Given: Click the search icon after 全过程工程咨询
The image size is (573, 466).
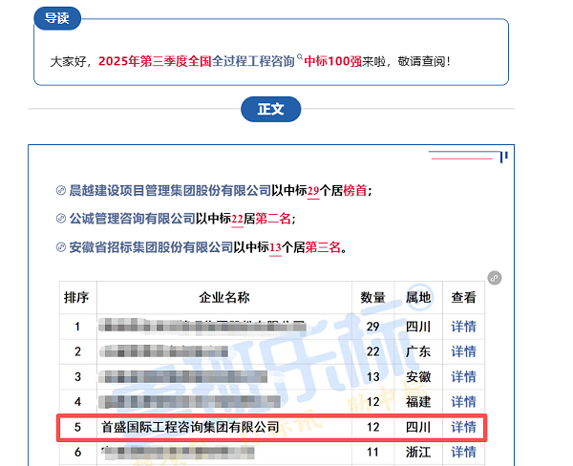Looking at the screenshot, I should (x=300, y=57).
